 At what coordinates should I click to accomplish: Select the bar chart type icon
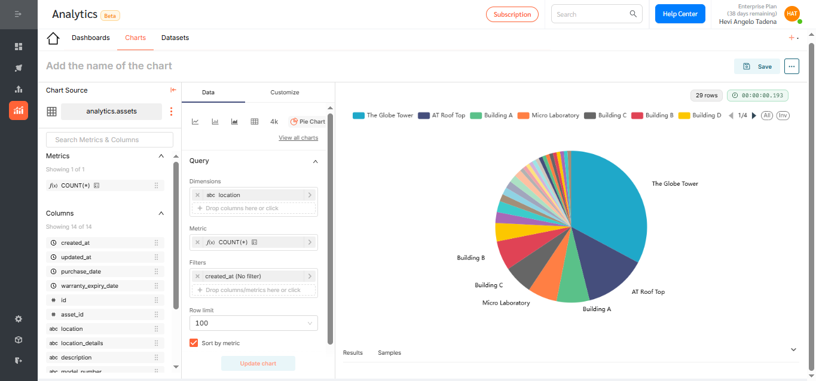[215, 122]
